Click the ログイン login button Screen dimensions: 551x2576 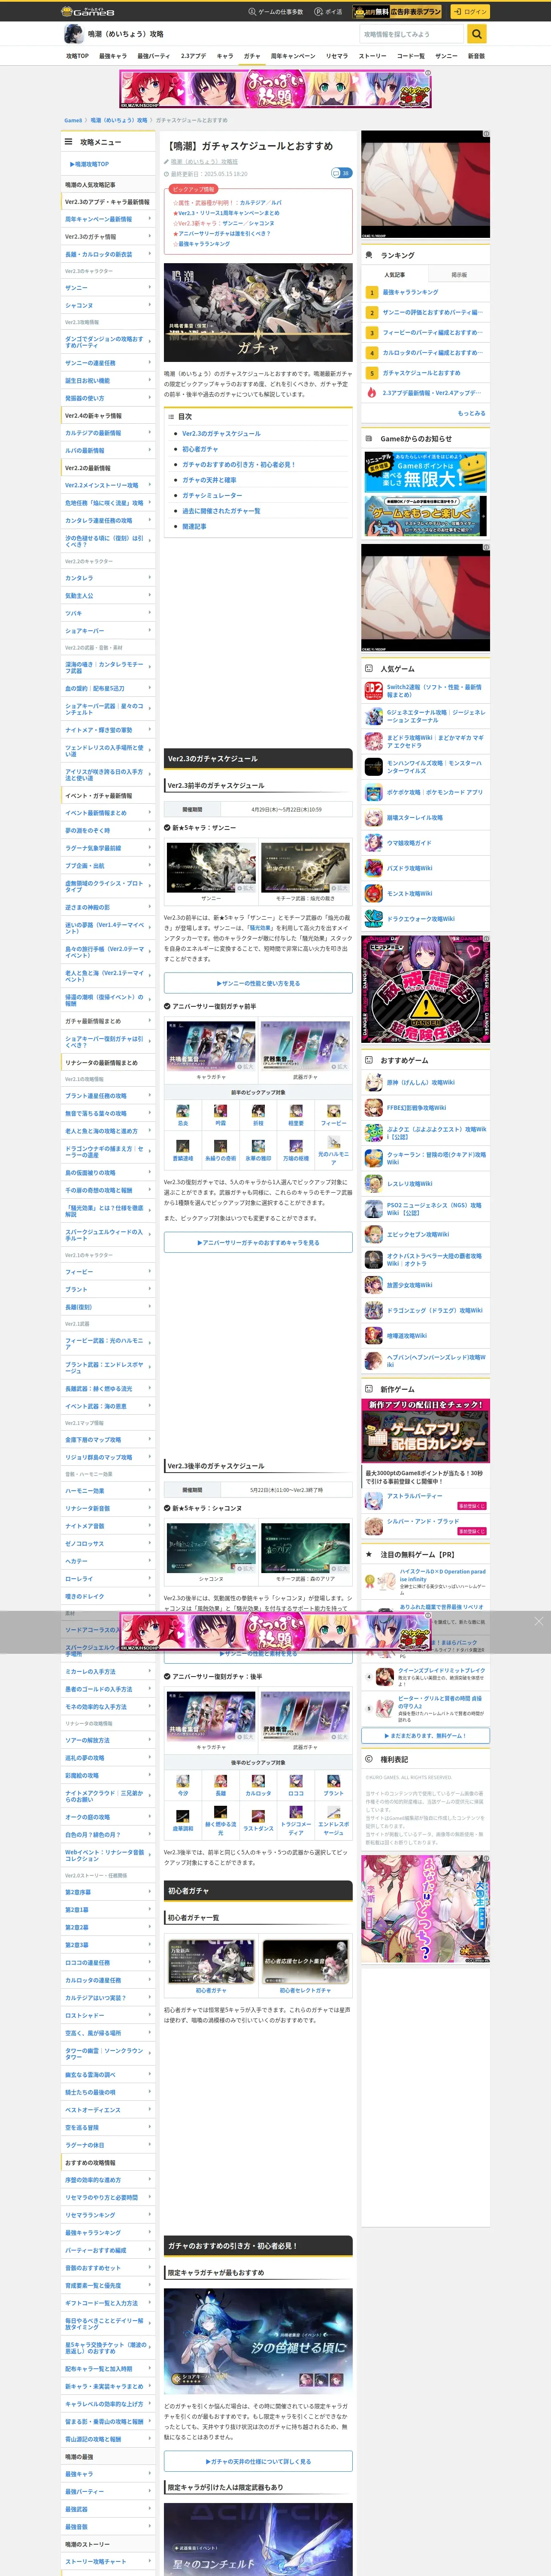point(469,12)
